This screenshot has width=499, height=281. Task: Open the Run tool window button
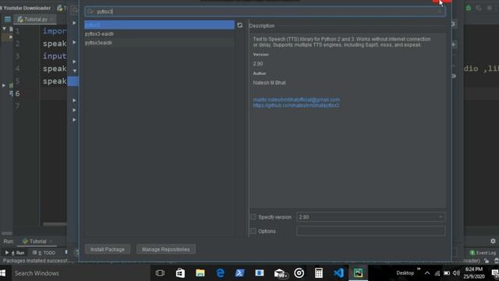[x=15, y=253]
